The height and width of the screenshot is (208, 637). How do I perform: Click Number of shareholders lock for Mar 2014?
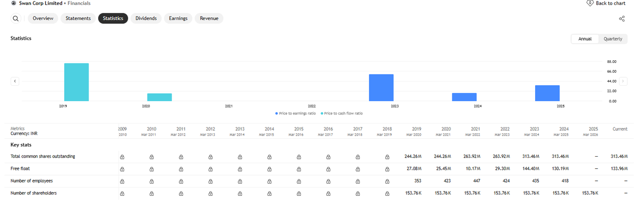pyautogui.click(x=240, y=193)
